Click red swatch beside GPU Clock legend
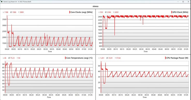The height and width of the screenshot is (100, 191). (172, 12)
